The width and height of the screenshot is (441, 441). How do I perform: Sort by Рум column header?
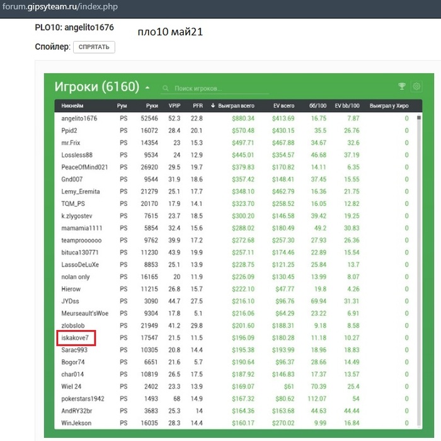point(122,106)
